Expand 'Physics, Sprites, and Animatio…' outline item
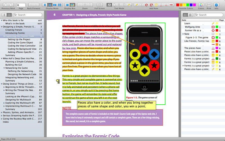The image size is (225, 141). click(x=2, y=112)
